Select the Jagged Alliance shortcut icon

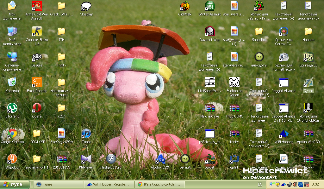pyautogui.click(x=283, y=82)
